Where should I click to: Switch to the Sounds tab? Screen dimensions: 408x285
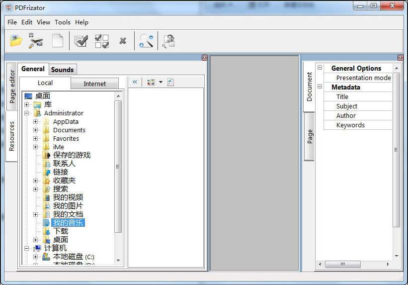63,70
